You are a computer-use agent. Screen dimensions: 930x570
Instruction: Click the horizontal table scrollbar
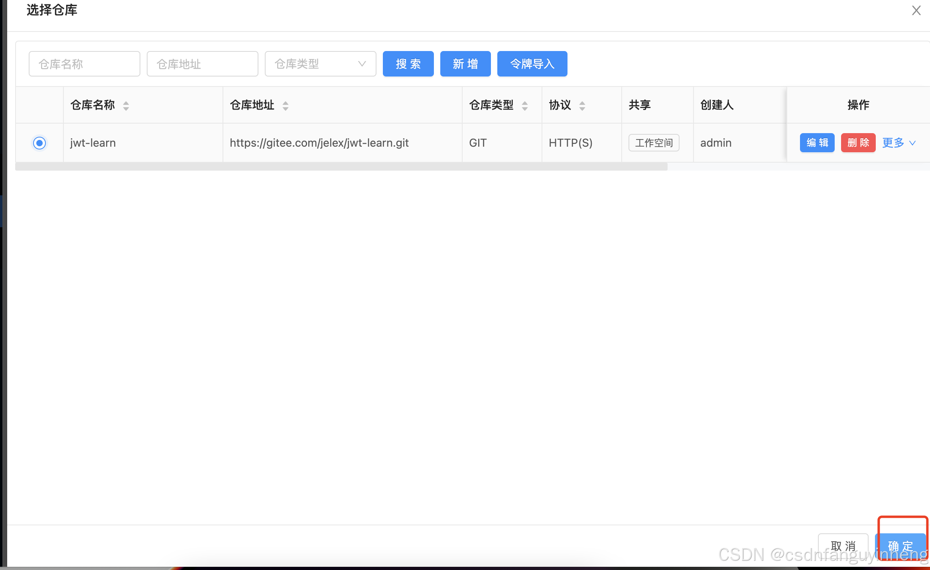pos(341,167)
